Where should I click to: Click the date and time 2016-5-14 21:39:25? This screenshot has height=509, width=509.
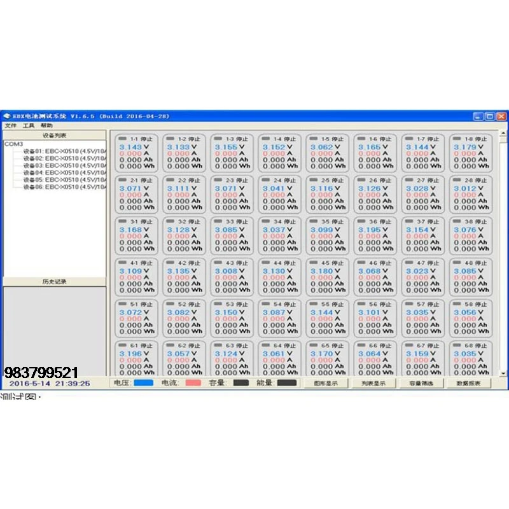[x=50, y=384]
